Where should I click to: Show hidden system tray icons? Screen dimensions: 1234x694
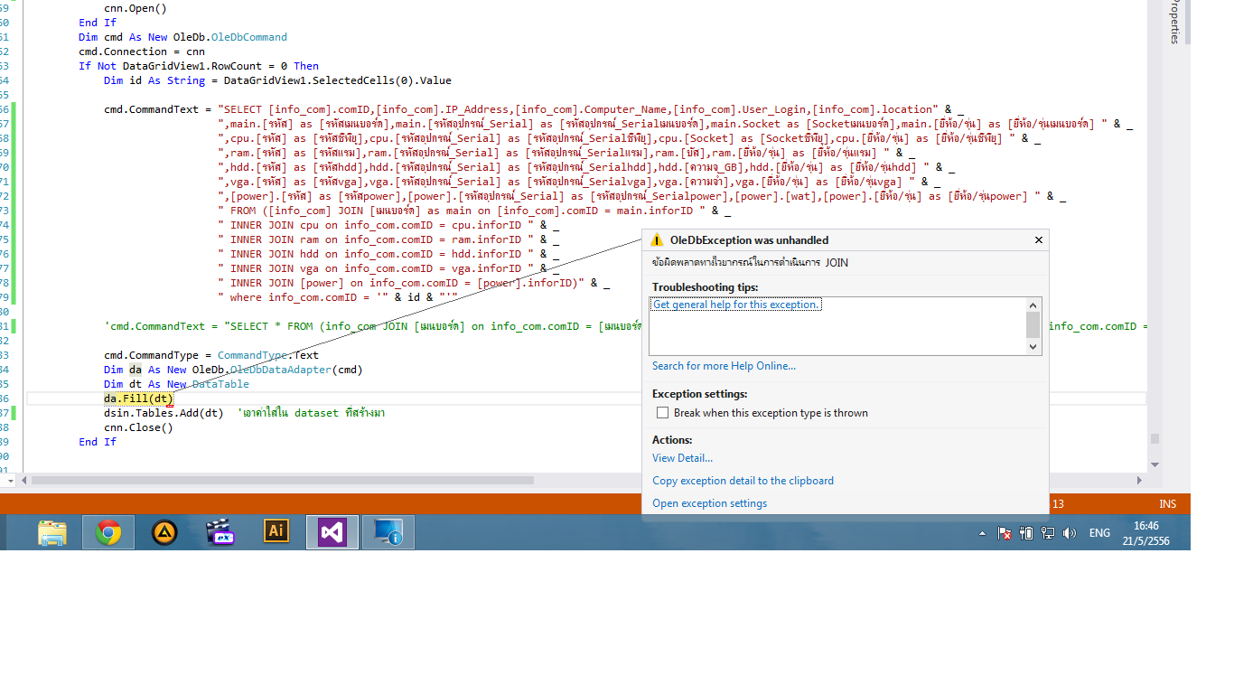[x=982, y=533]
